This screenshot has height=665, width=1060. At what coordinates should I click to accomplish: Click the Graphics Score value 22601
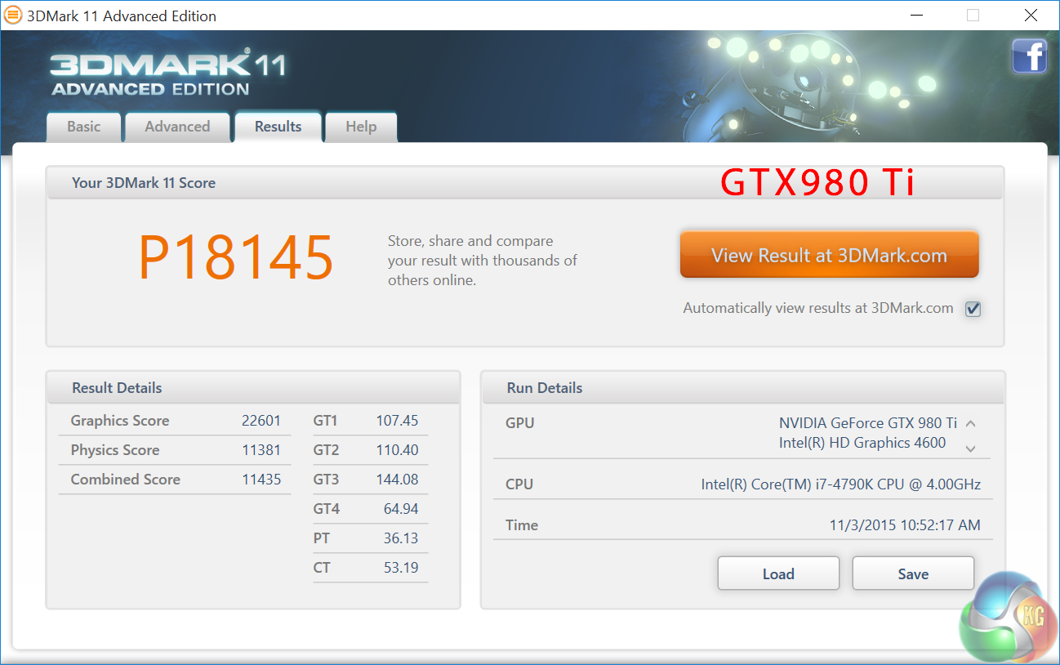261,421
